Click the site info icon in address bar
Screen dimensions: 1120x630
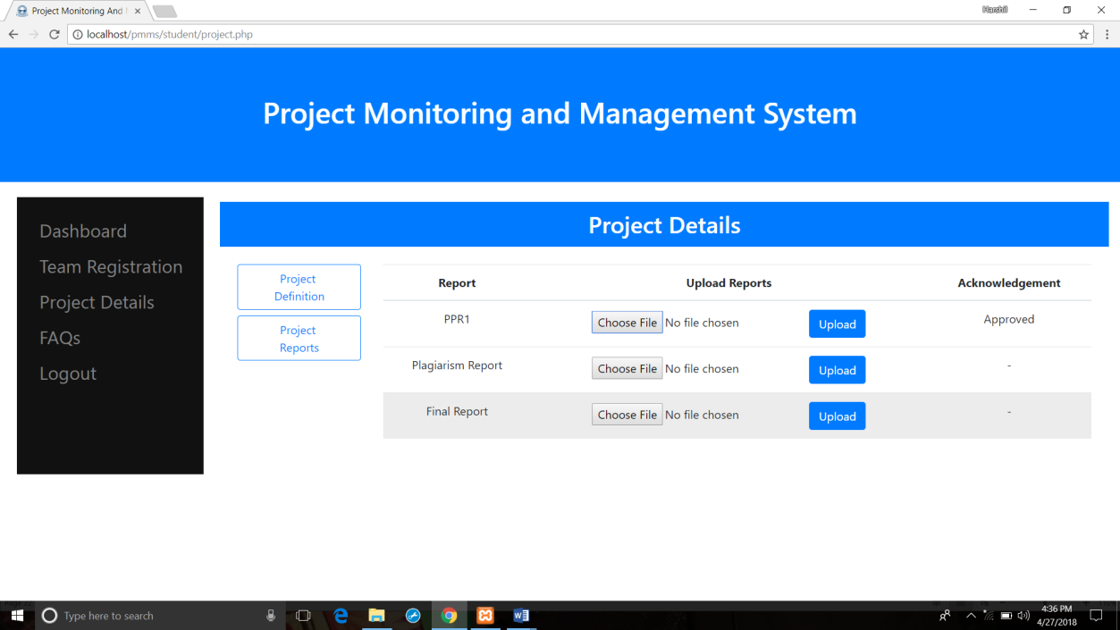78,35
